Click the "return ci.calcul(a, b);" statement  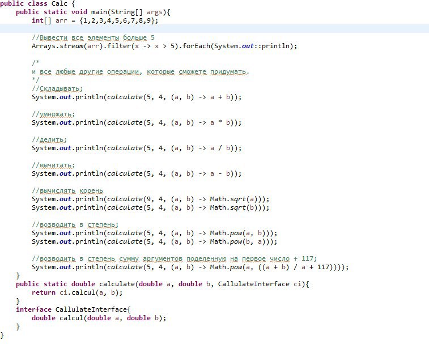77,292
